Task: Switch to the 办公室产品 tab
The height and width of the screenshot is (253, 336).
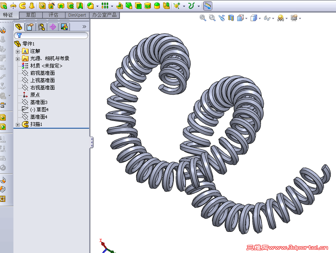Action: [105, 15]
